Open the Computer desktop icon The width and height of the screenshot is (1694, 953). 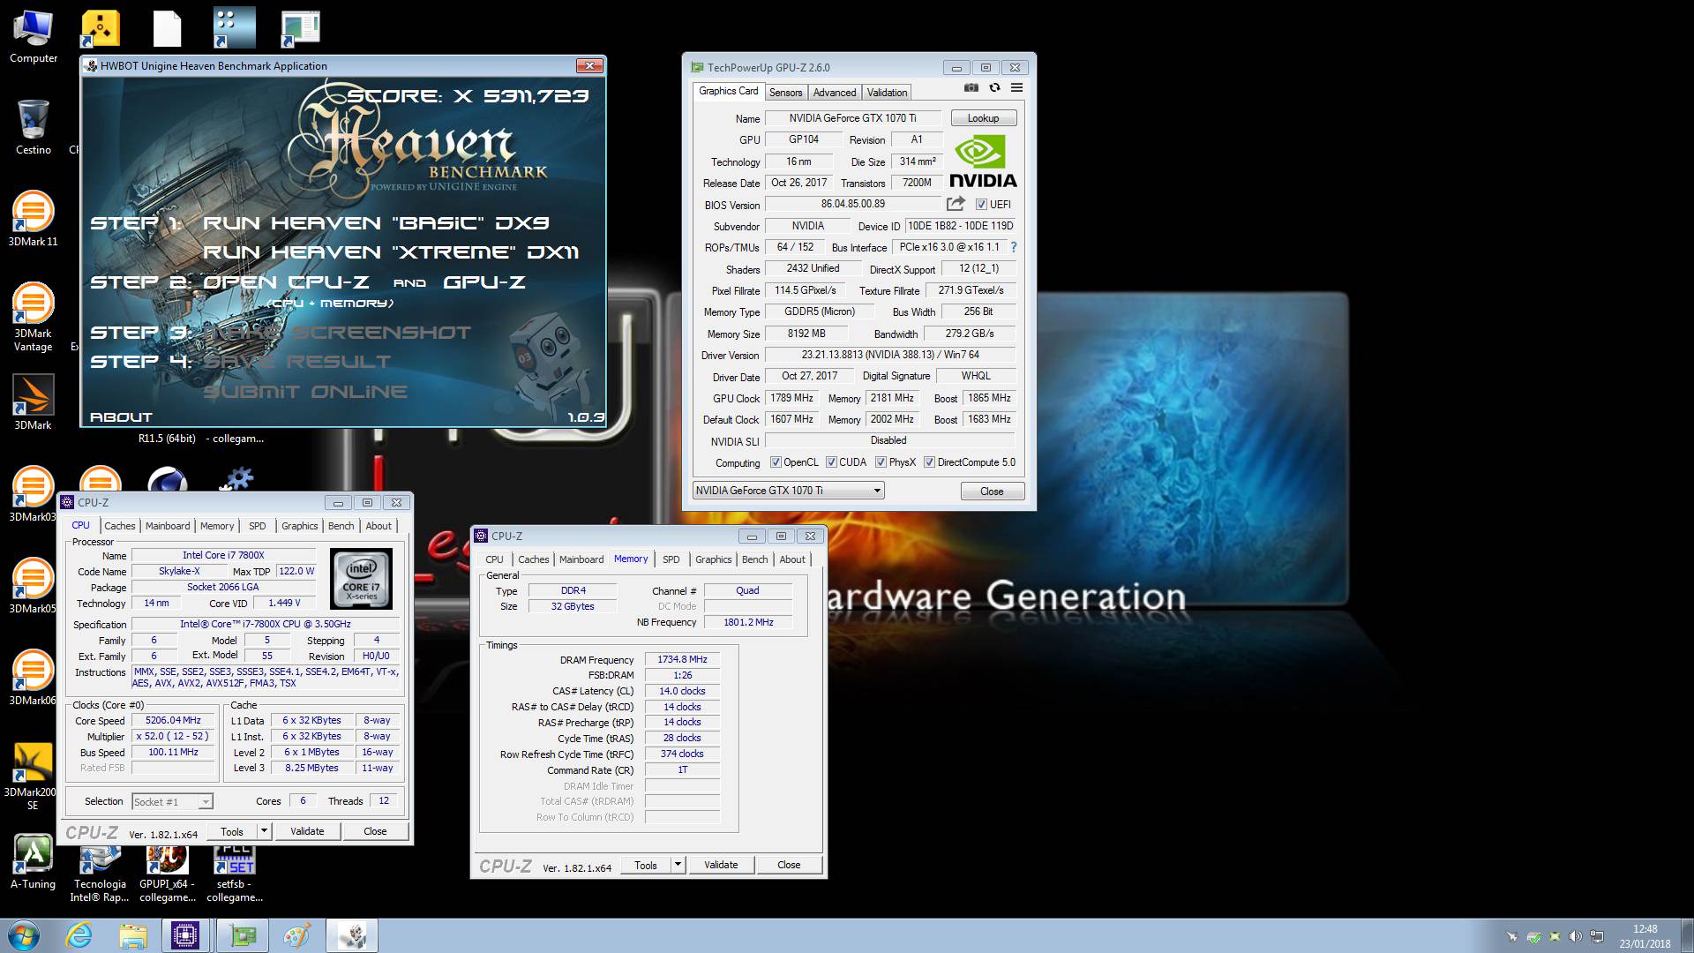tap(34, 37)
